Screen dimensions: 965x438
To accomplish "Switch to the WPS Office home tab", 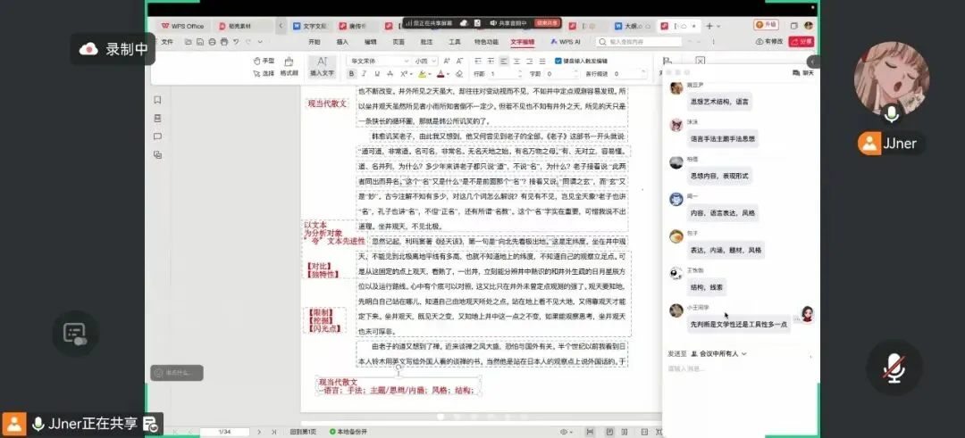I will tap(183, 26).
